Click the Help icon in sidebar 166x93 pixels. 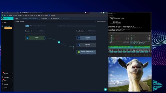click(x=2, y=81)
